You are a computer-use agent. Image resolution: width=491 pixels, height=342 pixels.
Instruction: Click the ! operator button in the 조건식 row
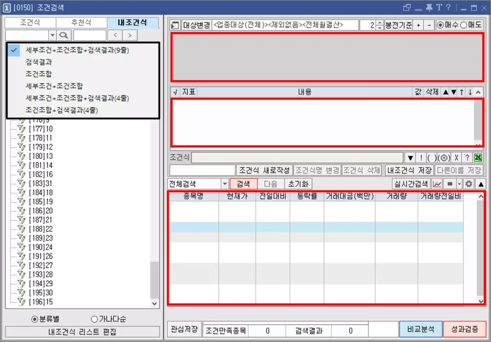(421, 157)
